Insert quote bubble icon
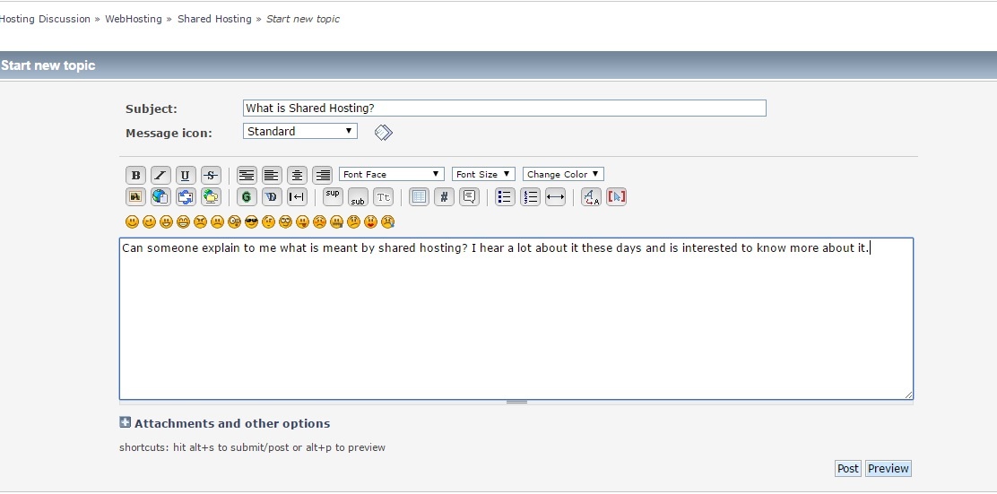 pos(469,197)
